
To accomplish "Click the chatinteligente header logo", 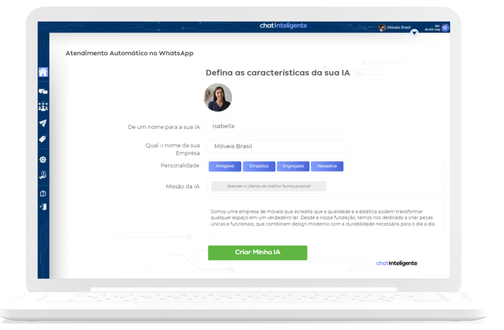I will tap(283, 25).
